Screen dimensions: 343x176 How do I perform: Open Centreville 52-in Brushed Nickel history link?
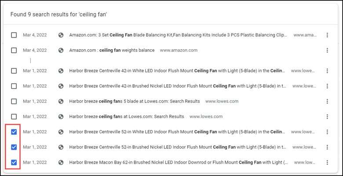178,147
